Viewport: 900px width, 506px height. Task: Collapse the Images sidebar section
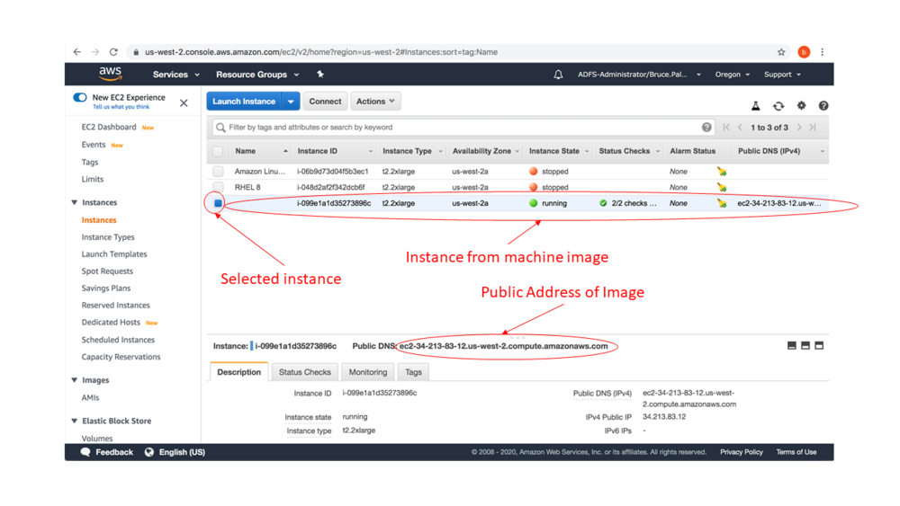click(x=74, y=380)
